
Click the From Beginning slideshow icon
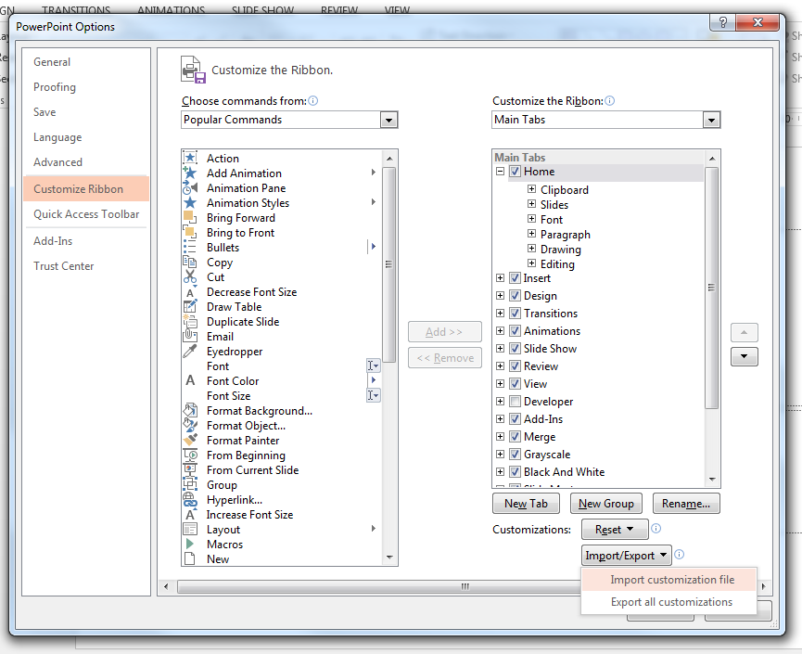[190, 455]
